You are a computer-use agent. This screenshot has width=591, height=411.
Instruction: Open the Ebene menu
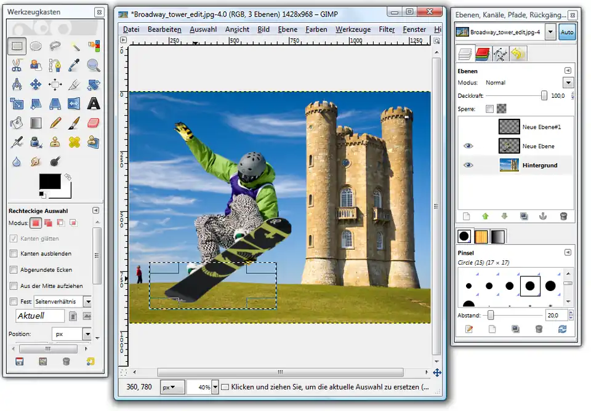(x=287, y=30)
